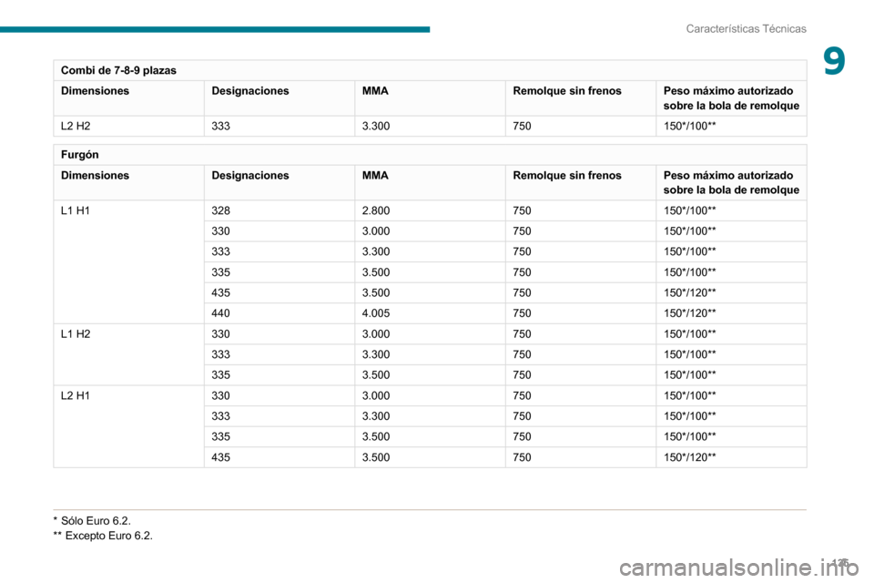Click the blue progress bar at top
The height and width of the screenshot is (583, 874).
click(215, 29)
